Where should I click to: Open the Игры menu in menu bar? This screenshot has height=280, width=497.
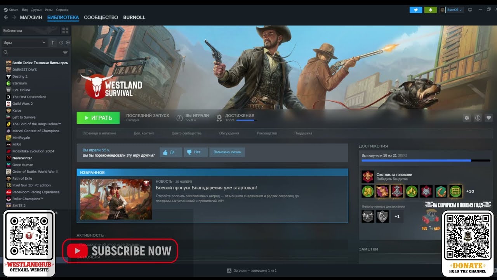click(49, 10)
